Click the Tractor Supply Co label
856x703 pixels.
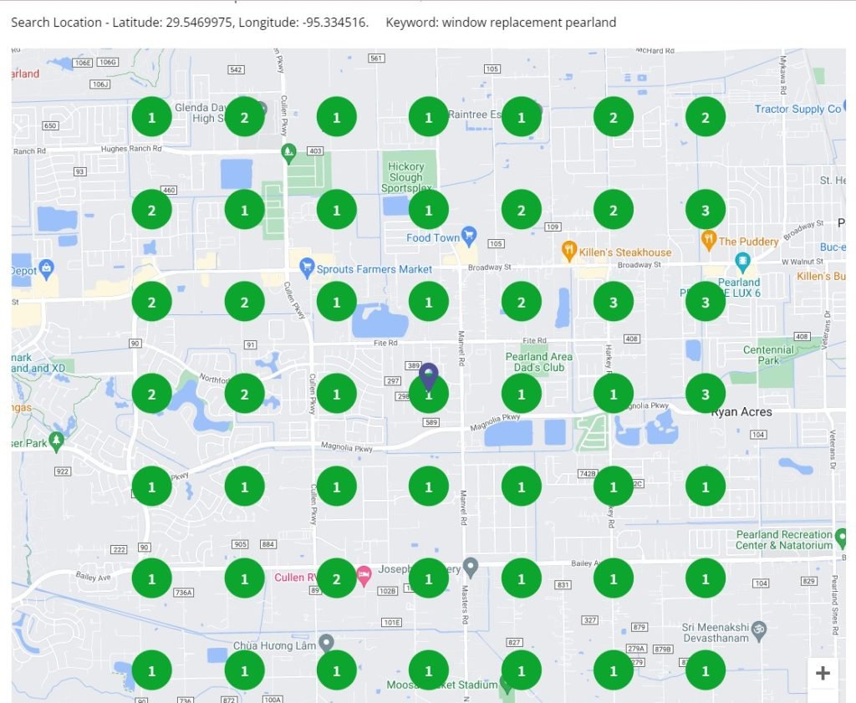(x=797, y=109)
